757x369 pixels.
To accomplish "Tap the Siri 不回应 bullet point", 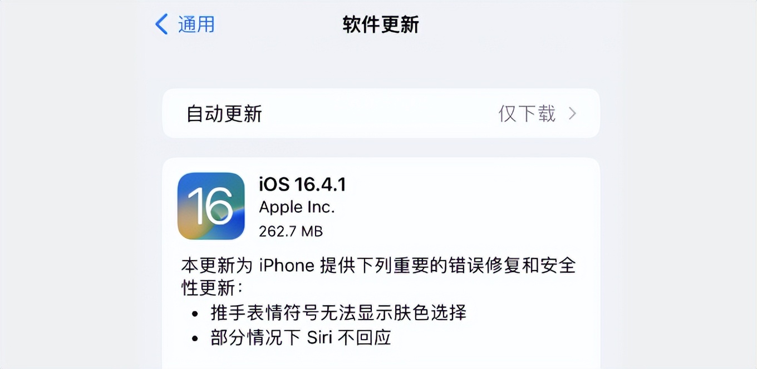I will point(303,337).
